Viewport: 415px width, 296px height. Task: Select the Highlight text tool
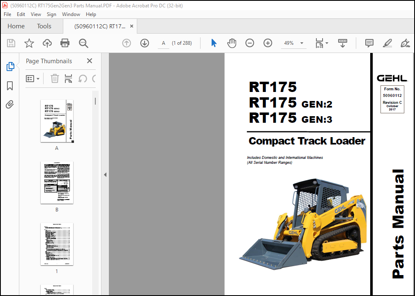pos(387,43)
